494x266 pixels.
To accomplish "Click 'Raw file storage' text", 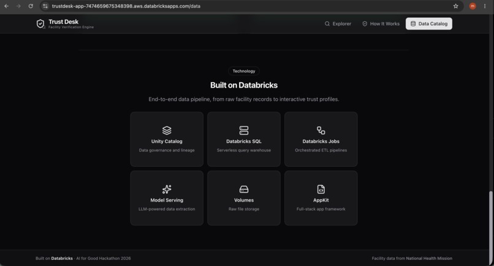I will click(244, 209).
